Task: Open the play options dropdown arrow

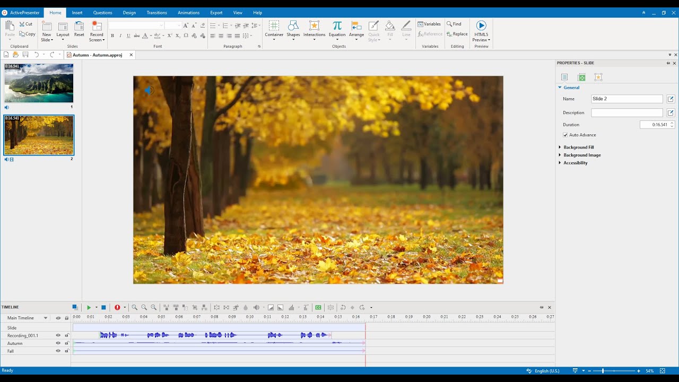Action: pyautogui.click(x=97, y=307)
